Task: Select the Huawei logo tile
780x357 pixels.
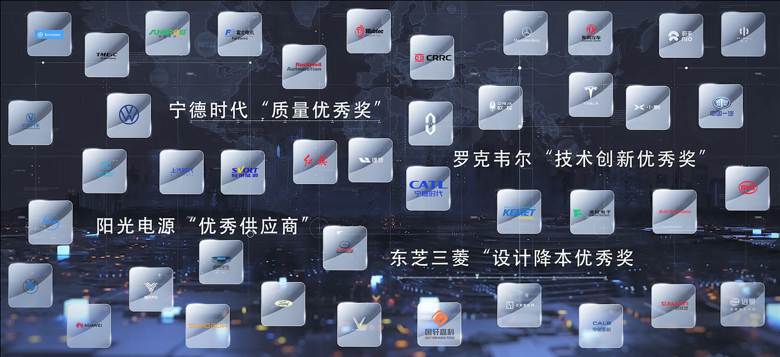Action: click(x=89, y=325)
